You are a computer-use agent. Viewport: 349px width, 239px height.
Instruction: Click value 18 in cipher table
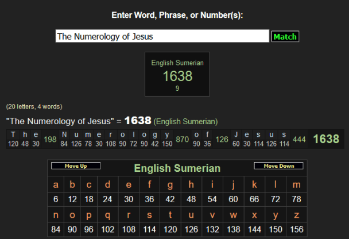point(89,199)
